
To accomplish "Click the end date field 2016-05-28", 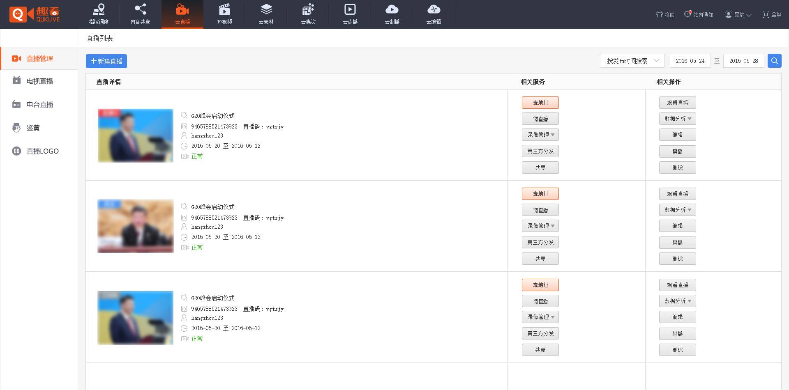I will [x=744, y=61].
